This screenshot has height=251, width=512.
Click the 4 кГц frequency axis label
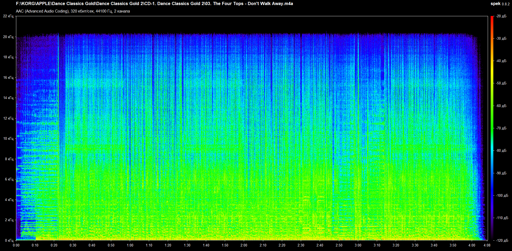[x=9, y=200]
